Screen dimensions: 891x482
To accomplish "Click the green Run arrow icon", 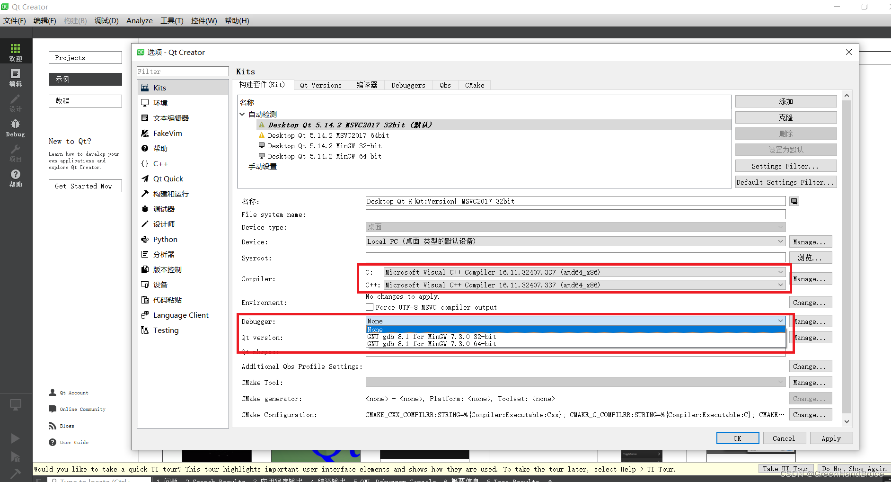I will (16, 438).
